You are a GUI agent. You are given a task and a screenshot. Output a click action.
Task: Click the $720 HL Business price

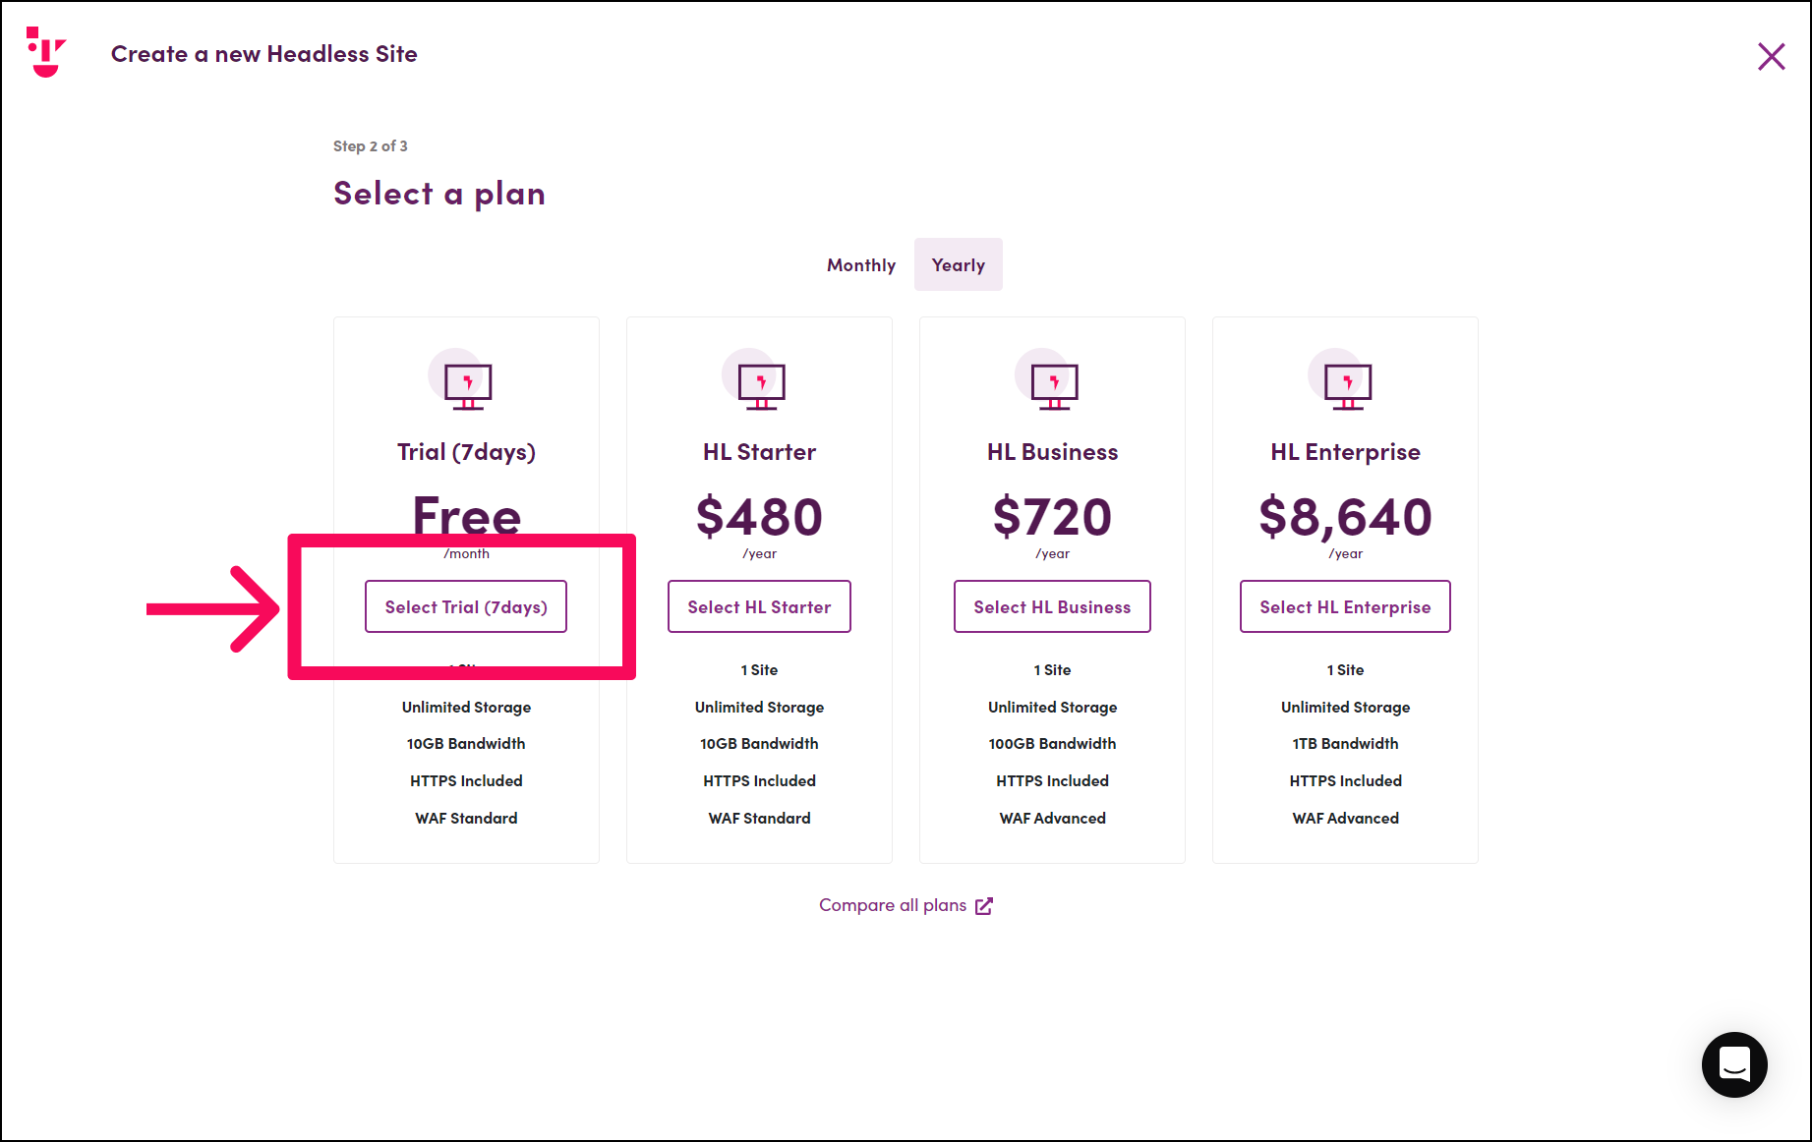tap(1052, 517)
